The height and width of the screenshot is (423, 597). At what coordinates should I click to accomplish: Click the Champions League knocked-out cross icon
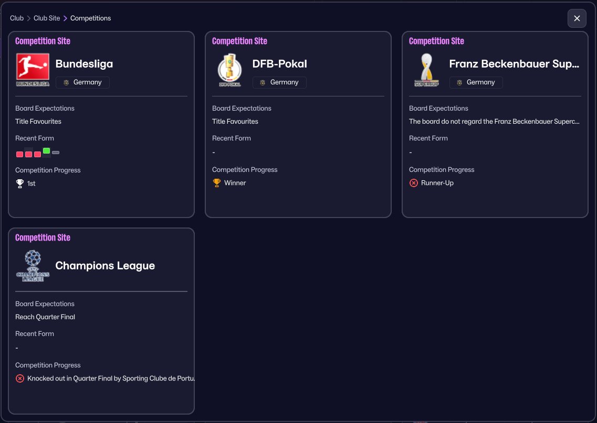(20, 378)
